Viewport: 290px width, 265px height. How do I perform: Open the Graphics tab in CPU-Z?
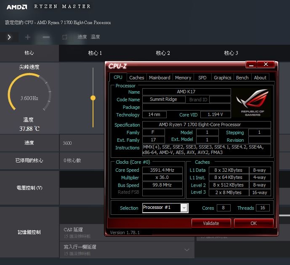click(x=223, y=78)
